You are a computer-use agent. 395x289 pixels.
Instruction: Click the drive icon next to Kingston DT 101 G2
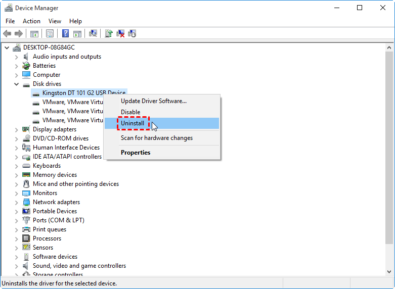coord(36,94)
